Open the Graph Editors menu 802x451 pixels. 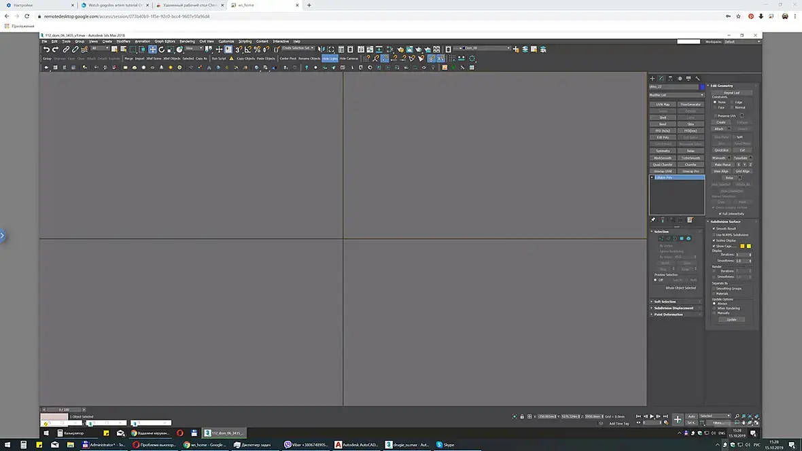tap(164, 41)
